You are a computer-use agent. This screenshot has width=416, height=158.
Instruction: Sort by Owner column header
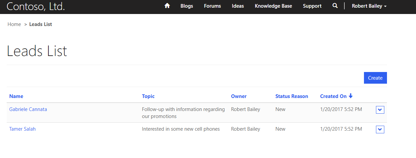(239, 96)
